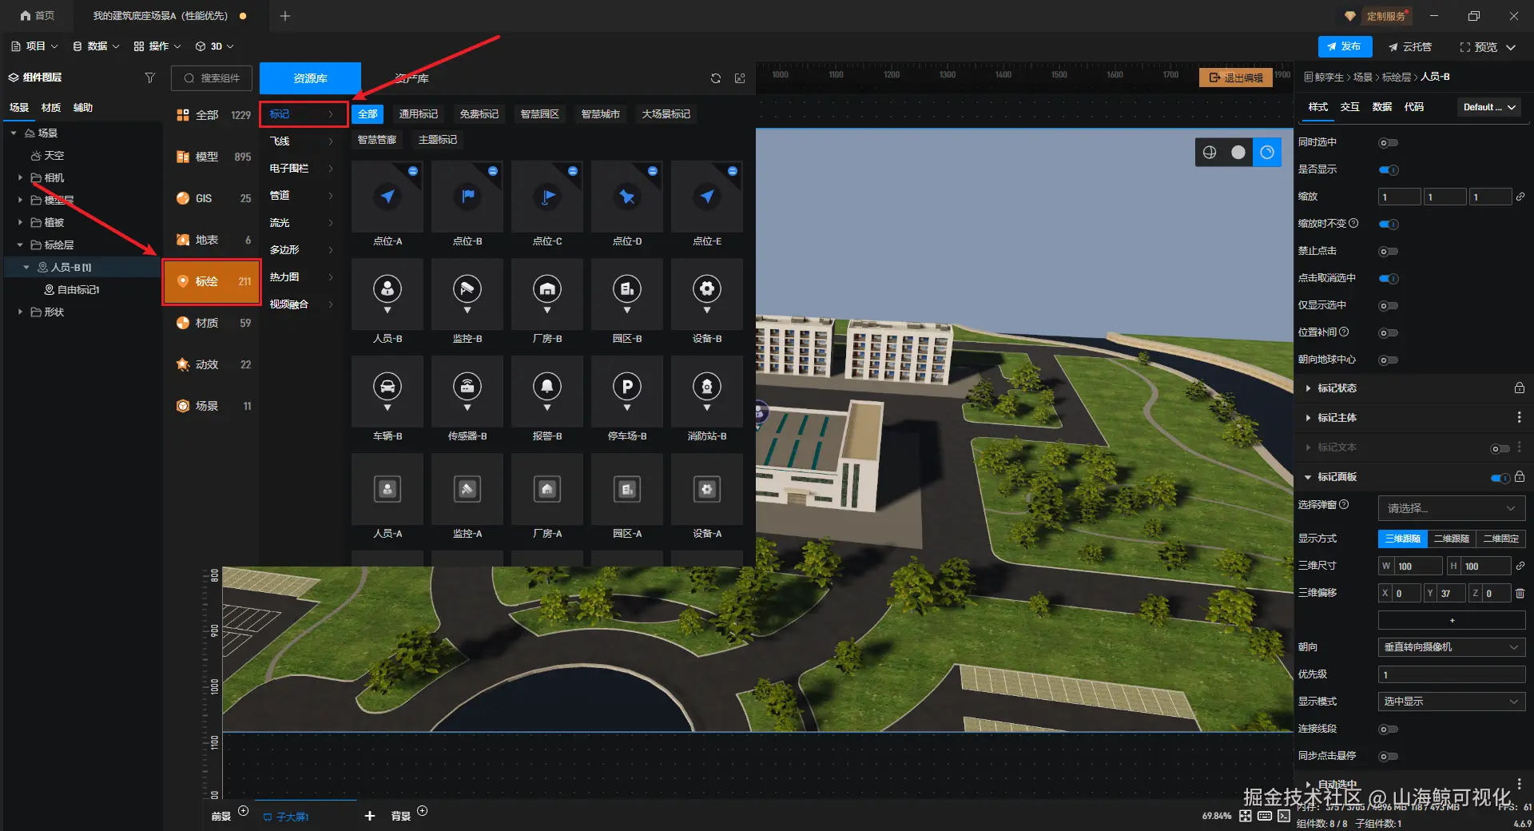Switch to the 交互 tab
Image resolution: width=1534 pixels, height=831 pixels.
point(1349,107)
